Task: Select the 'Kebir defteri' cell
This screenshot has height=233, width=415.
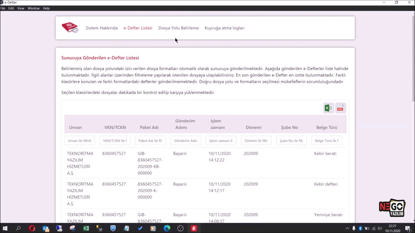Action: [x=326, y=184]
